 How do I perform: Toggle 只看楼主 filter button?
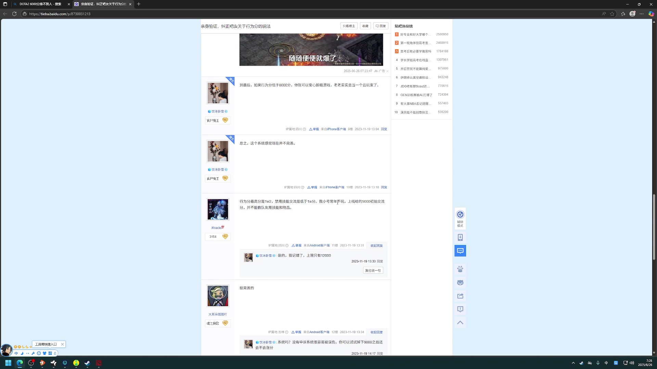(349, 26)
